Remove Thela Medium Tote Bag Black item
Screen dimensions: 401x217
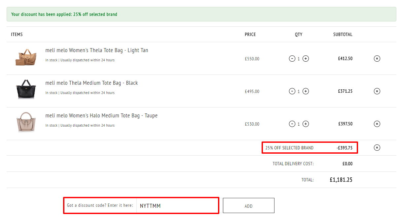click(377, 91)
